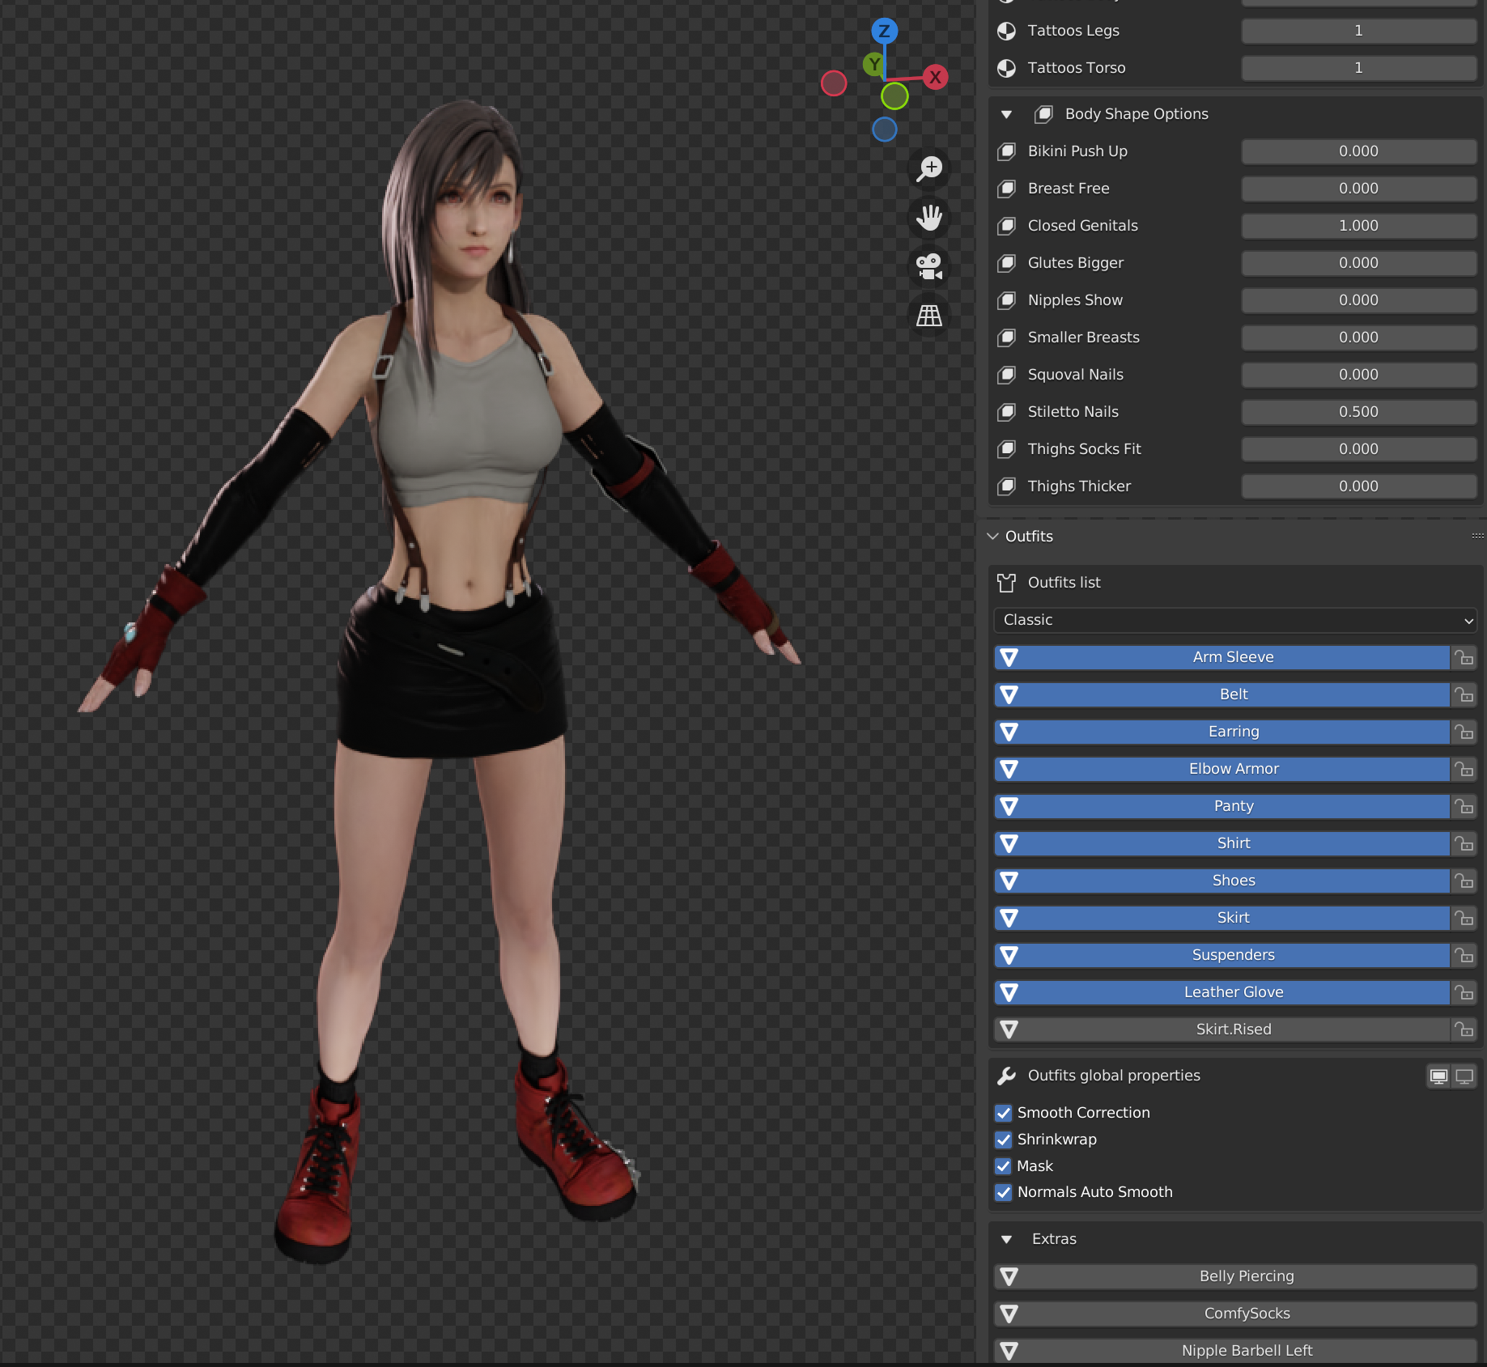The width and height of the screenshot is (1487, 1367).
Task: Toggle the Shirt outfit piece
Action: point(1222,843)
